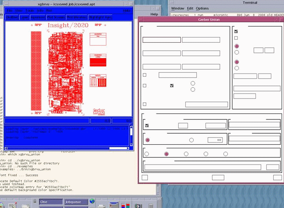Open the Terminal Window menu
The image size is (284, 208).
click(177, 8)
